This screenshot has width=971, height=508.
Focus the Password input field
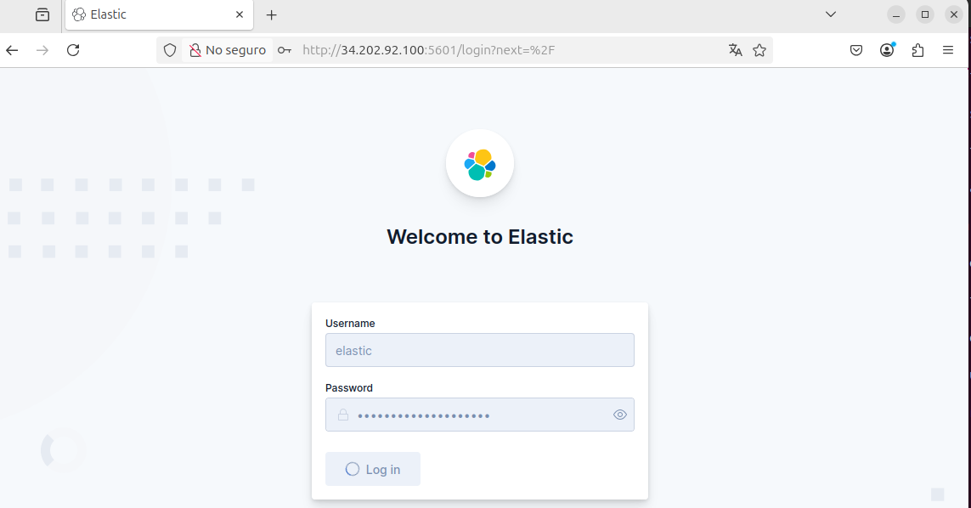[479, 415]
